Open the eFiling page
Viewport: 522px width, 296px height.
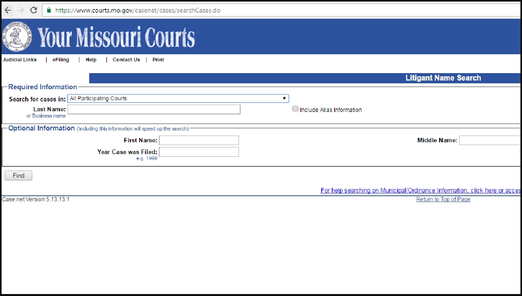pyautogui.click(x=61, y=59)
